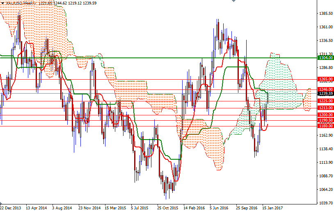The height and width of the screenshot is (211, 334).
Task: Click 1385.50 on the price scale
Action: (x=325, y=14)
